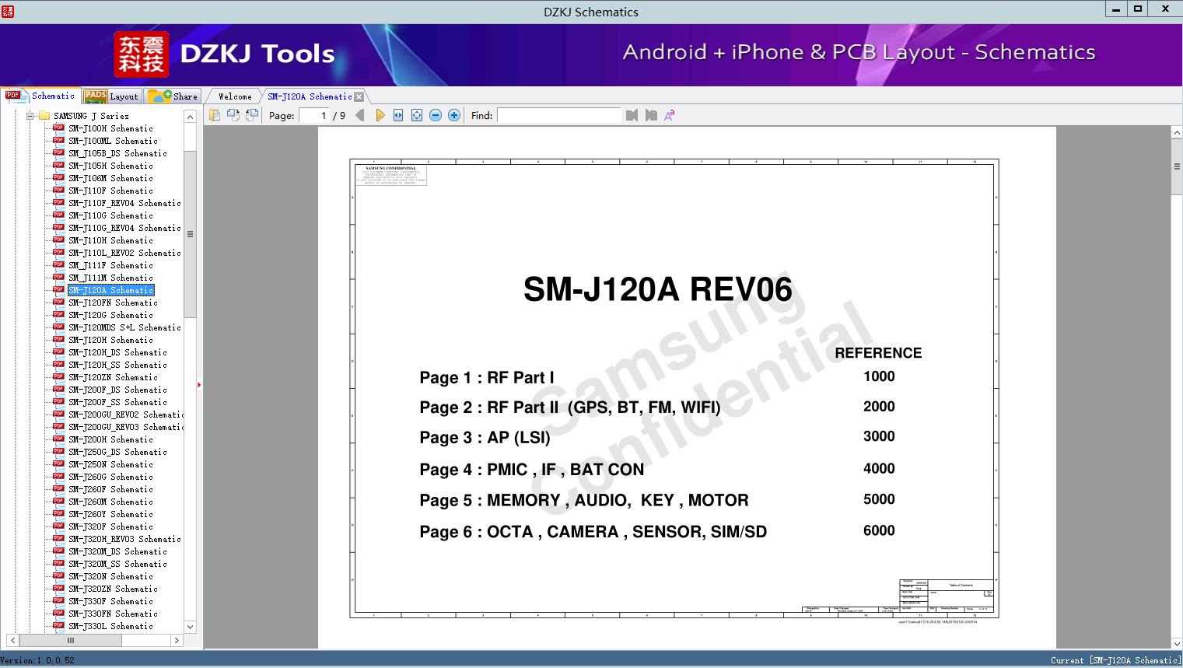Zoom in with the plus icon
Image resolution: width=1183 pixels, height=668 pixels.
[x=454, y=115]
